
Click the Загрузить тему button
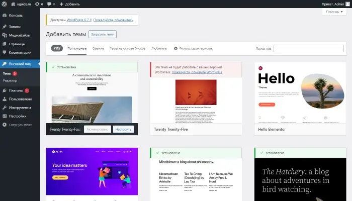[x=103, y=34]
